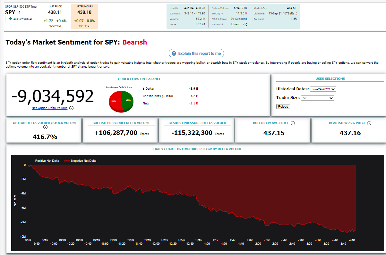Click the Bearish sentiment word in heading
This screenshot has width=386, height=255.
click(135, 42)
